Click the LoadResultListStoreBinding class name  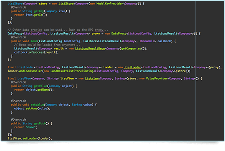pos(72,71)
